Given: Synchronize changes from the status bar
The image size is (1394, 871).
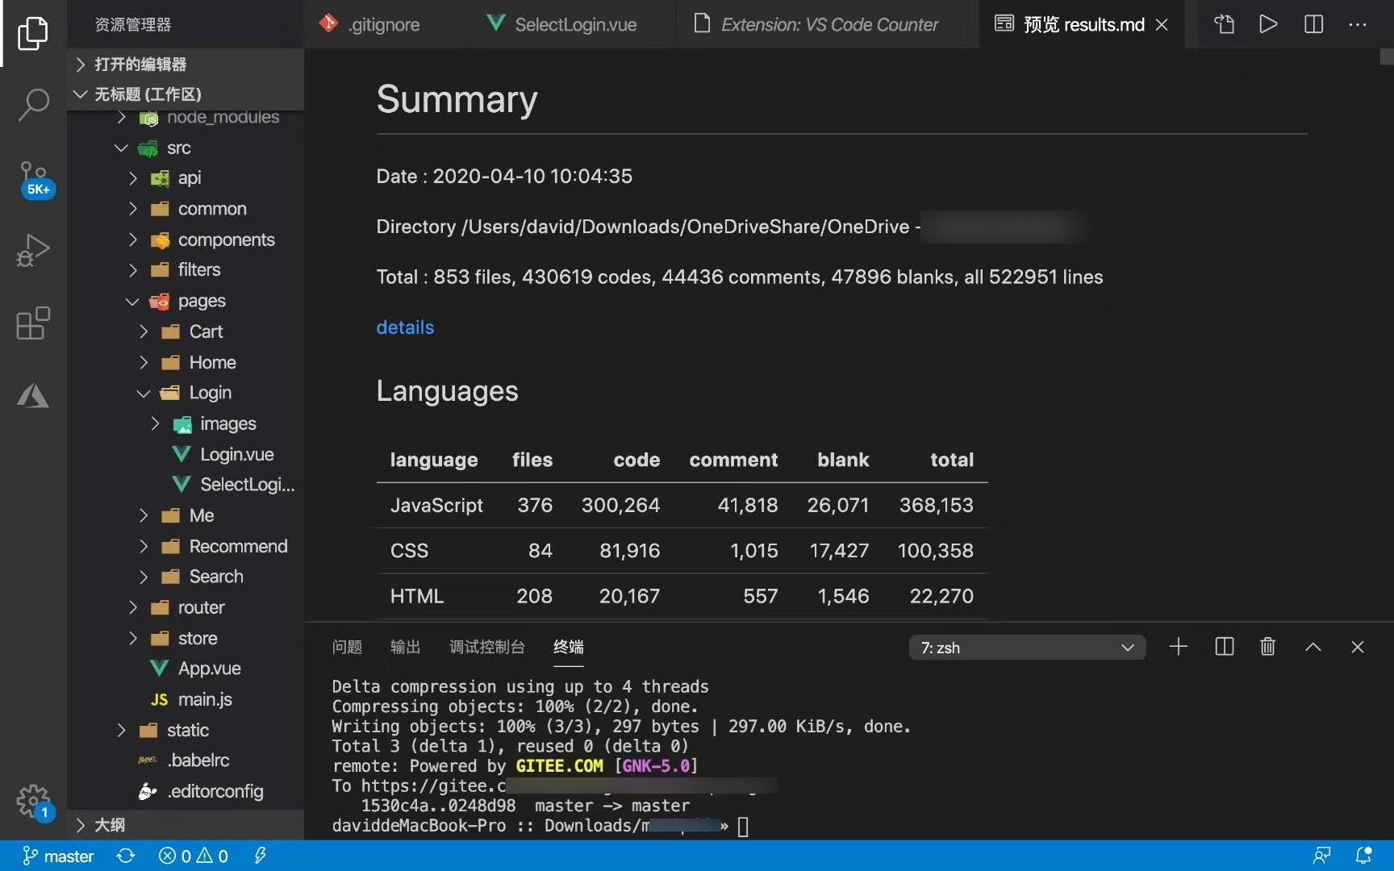Looking at the screenshot, I should [x=126, y=856].
